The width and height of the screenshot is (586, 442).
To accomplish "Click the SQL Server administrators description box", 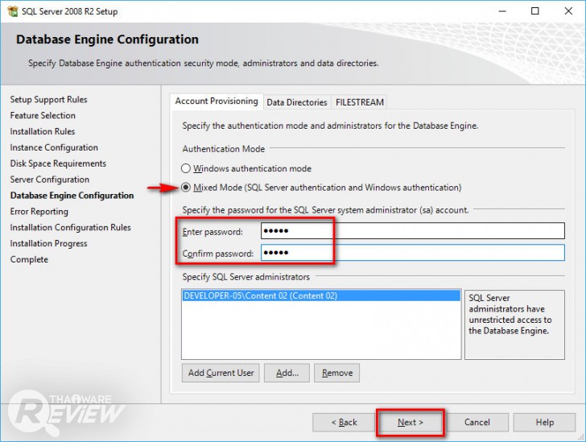I will tap(514, 324).
